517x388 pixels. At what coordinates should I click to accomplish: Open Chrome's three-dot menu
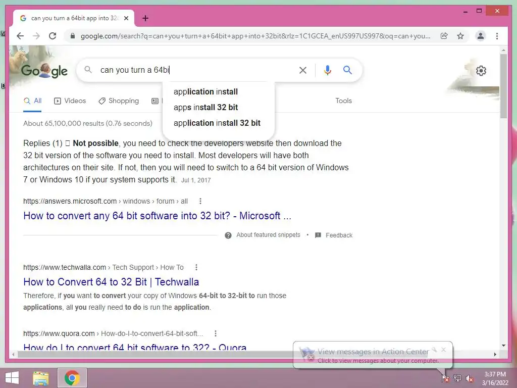coord(497,36)
